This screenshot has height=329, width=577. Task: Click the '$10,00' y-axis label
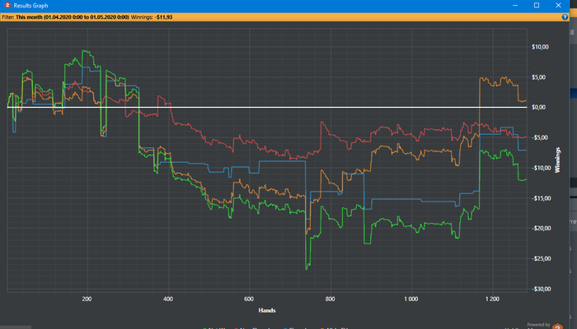click(x=540, y=47)
